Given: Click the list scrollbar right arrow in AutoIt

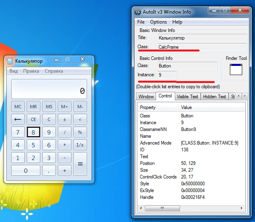Looking at the screenshot, I should point(242,208).
